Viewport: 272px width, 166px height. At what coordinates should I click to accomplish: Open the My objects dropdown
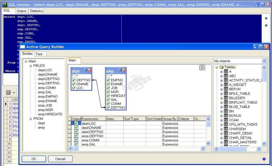pos(264,61)
